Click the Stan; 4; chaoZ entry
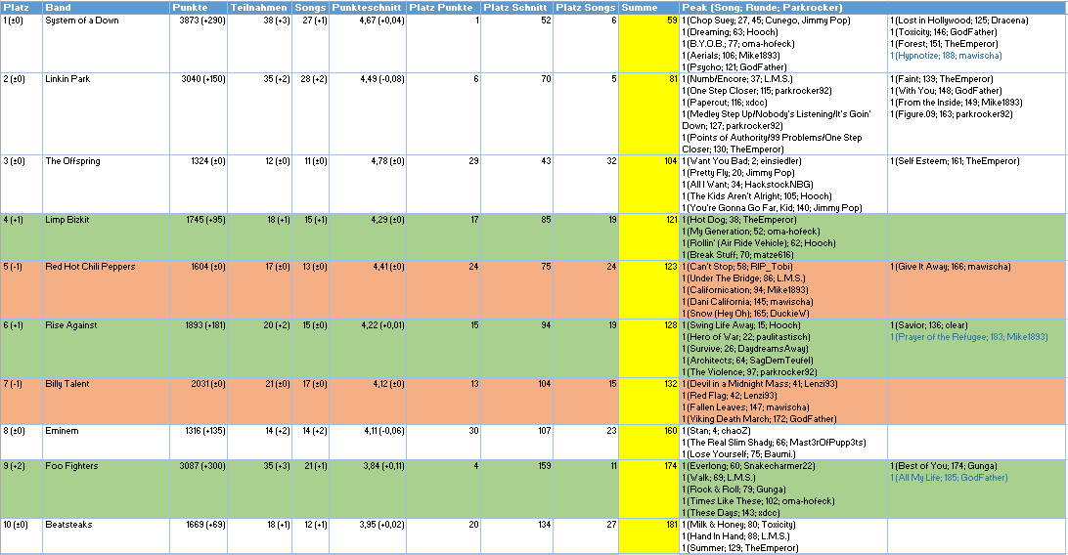The image size is (1068, 555). click(x=716, y=431)
